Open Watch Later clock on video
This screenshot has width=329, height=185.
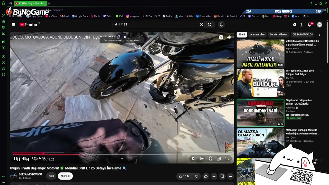[x=221, y=37]
